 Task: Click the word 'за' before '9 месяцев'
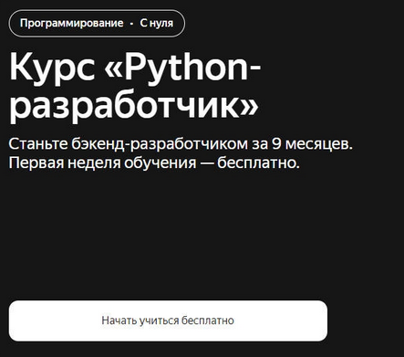coord(260,145)
